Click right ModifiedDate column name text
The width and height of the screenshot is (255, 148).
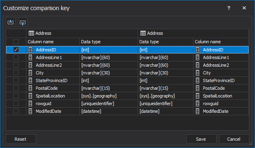pyautogui.click(x=216, y=111)
